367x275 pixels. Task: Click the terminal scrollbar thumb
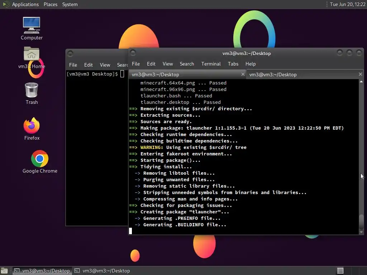click(361, 221)
